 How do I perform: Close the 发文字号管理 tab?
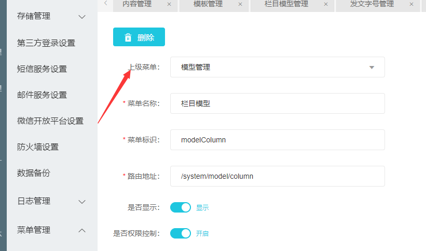pyautogui.click(x=411, y=4)
